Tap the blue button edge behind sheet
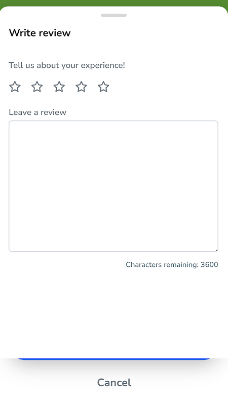228x405 pixels. point(113,359)
